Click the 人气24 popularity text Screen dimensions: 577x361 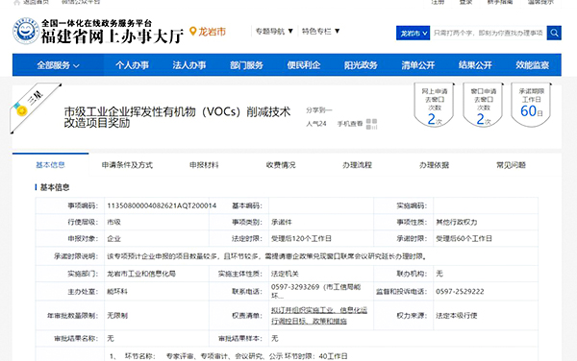[x=316, y=124]
